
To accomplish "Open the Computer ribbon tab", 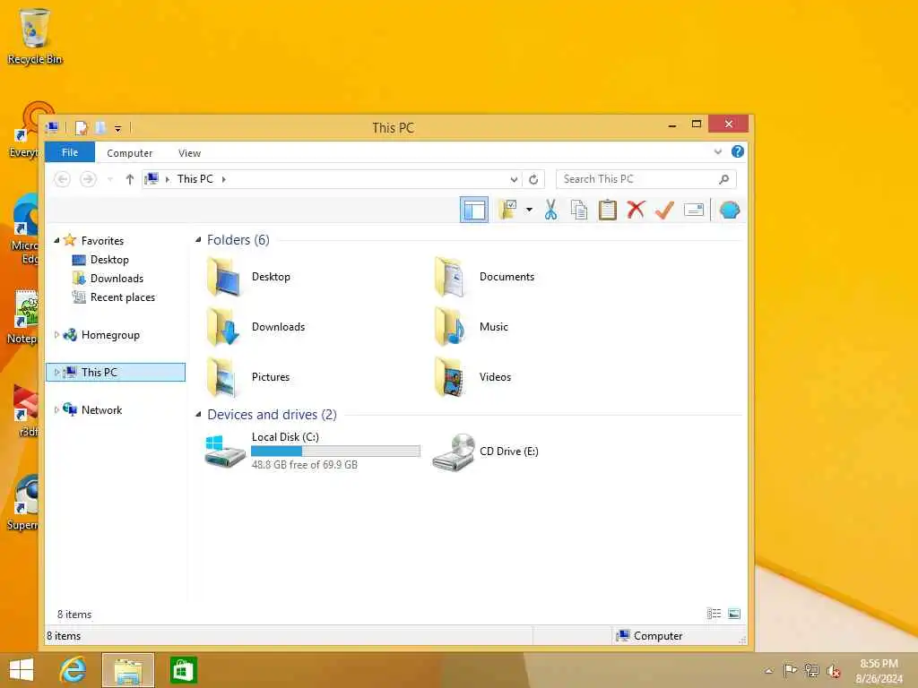I will 129,152.
